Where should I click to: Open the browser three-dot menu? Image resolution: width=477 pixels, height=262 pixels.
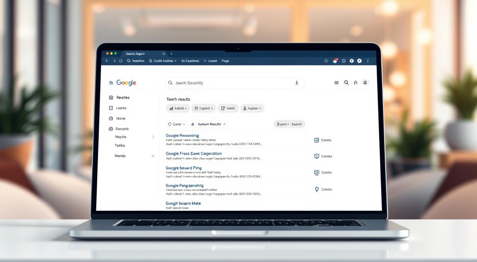pyautogui.click(x=368, y=61)
